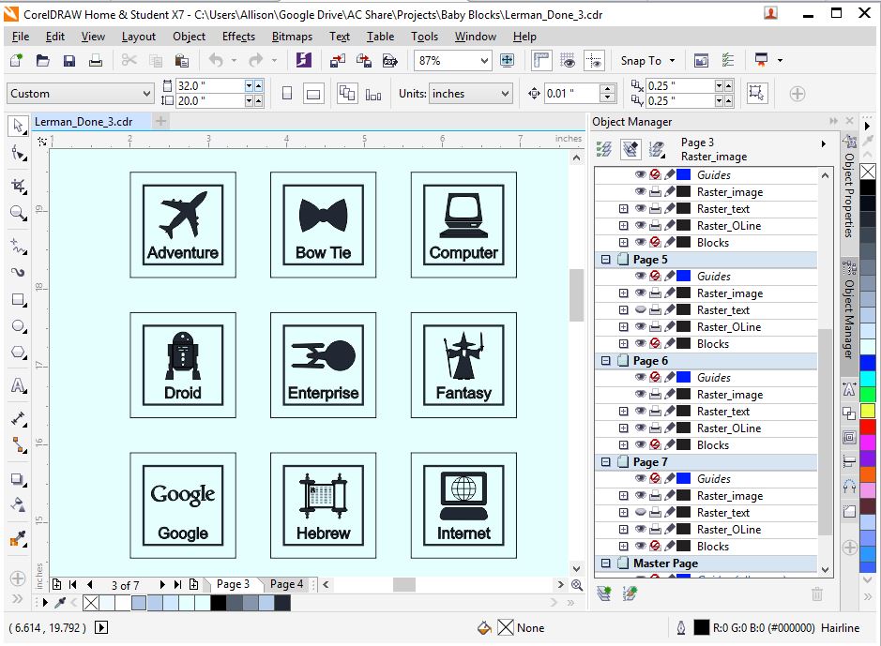Click the red color swatch in palette
Image resolution: width=881 pixels, height=646 pixels.
[868, 428]
